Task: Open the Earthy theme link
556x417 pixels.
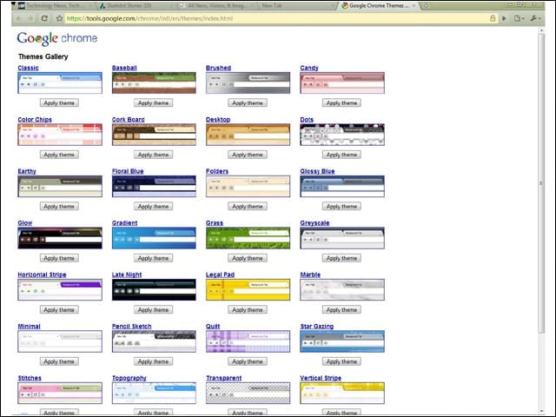Action: (x=27, y=171)
